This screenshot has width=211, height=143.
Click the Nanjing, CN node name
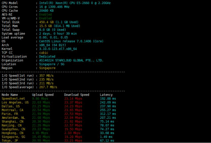click(11, 125)
